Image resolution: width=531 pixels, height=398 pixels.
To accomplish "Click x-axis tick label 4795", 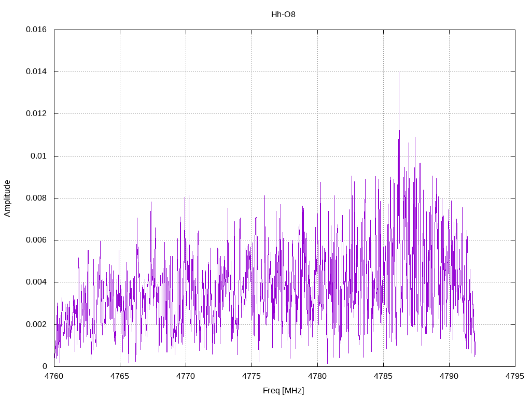I will pos(515,376).
